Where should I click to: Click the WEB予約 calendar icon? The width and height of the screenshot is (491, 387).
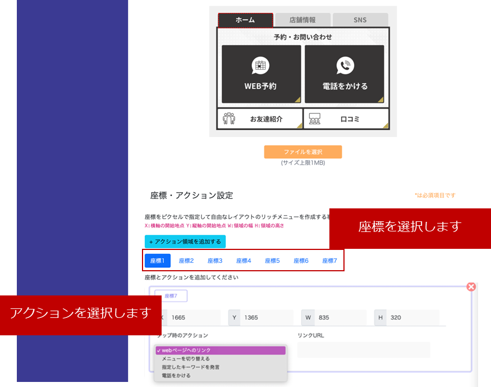(x=260, y=66)
